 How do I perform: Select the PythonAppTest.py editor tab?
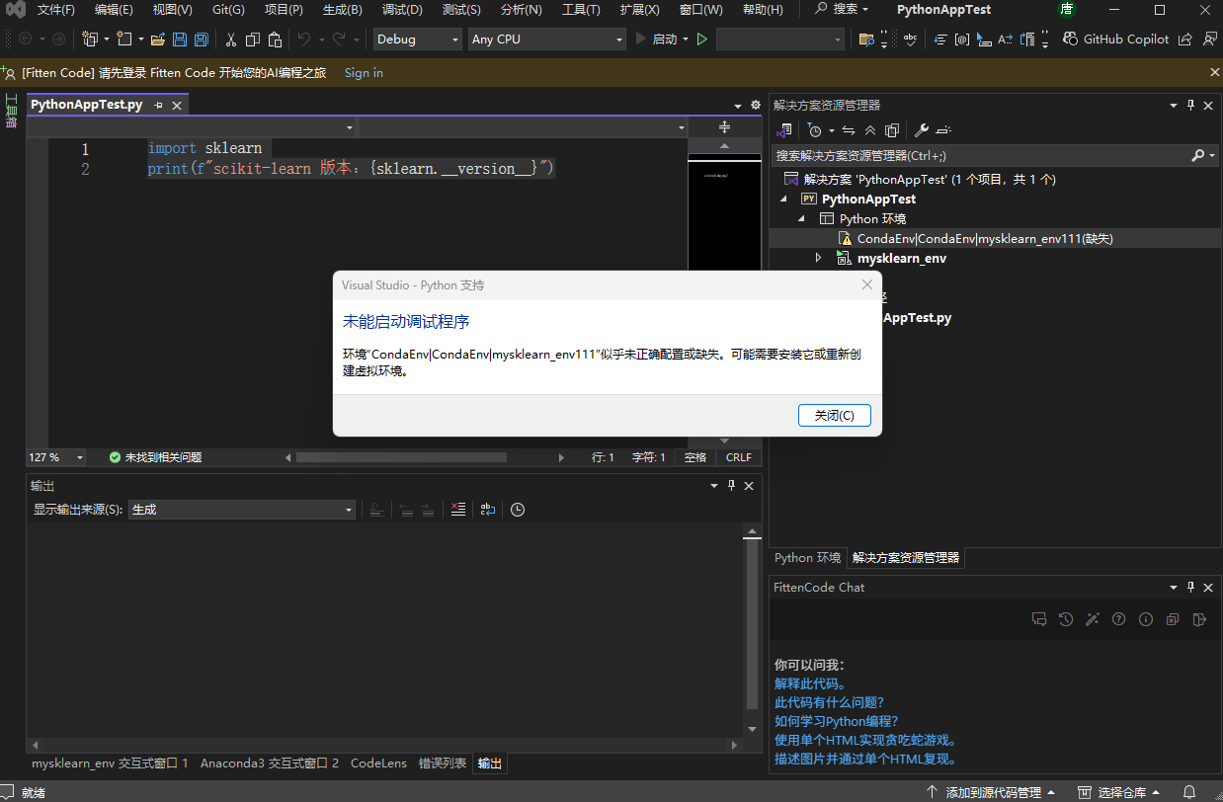pyautogui.click(x=86, y=105)
